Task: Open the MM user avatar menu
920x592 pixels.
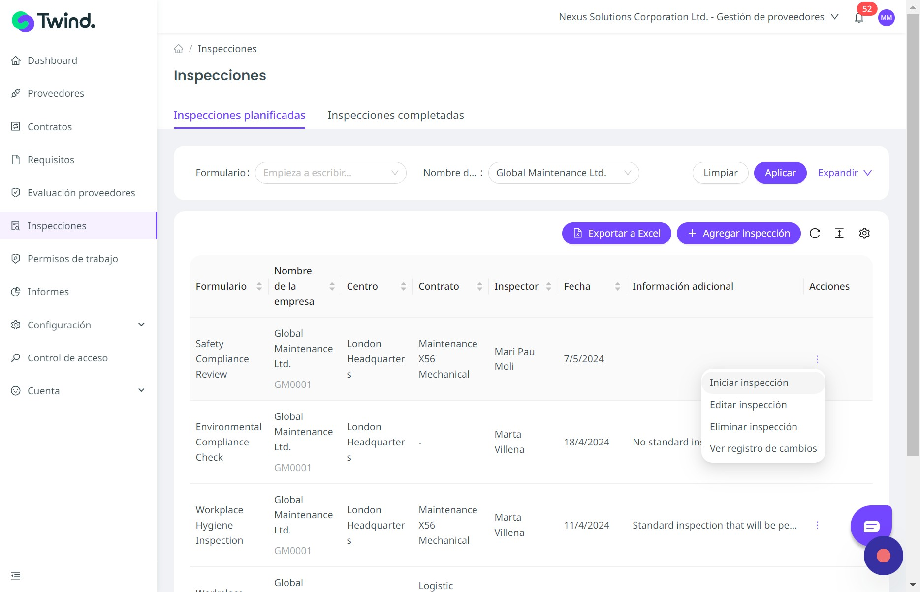Action: 887,18
